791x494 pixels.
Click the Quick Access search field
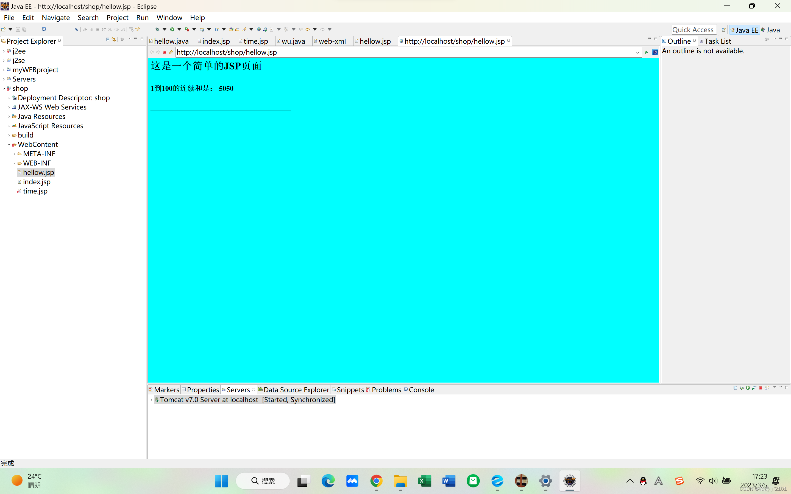[x=693, y=30]
